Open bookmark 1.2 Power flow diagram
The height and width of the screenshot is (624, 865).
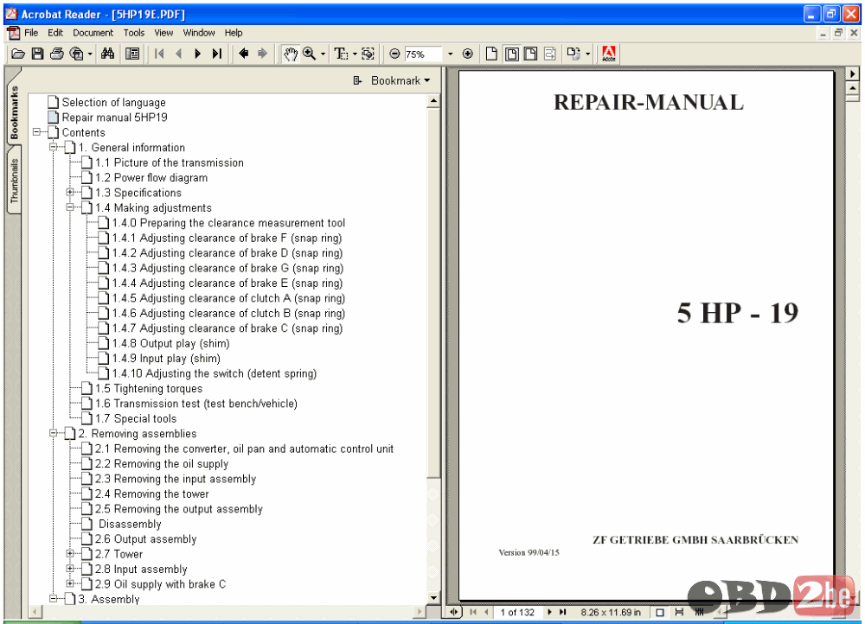point(151,177)
